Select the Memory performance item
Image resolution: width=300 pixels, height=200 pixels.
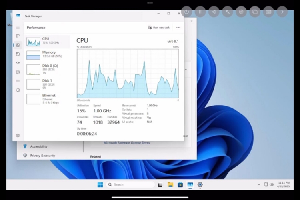tap(47, 55)
